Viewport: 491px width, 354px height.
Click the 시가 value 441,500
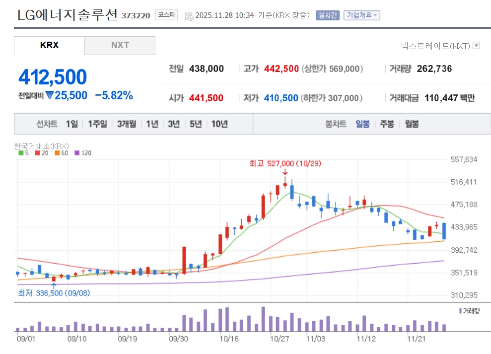pyautogui.click(x=206, y=98)
